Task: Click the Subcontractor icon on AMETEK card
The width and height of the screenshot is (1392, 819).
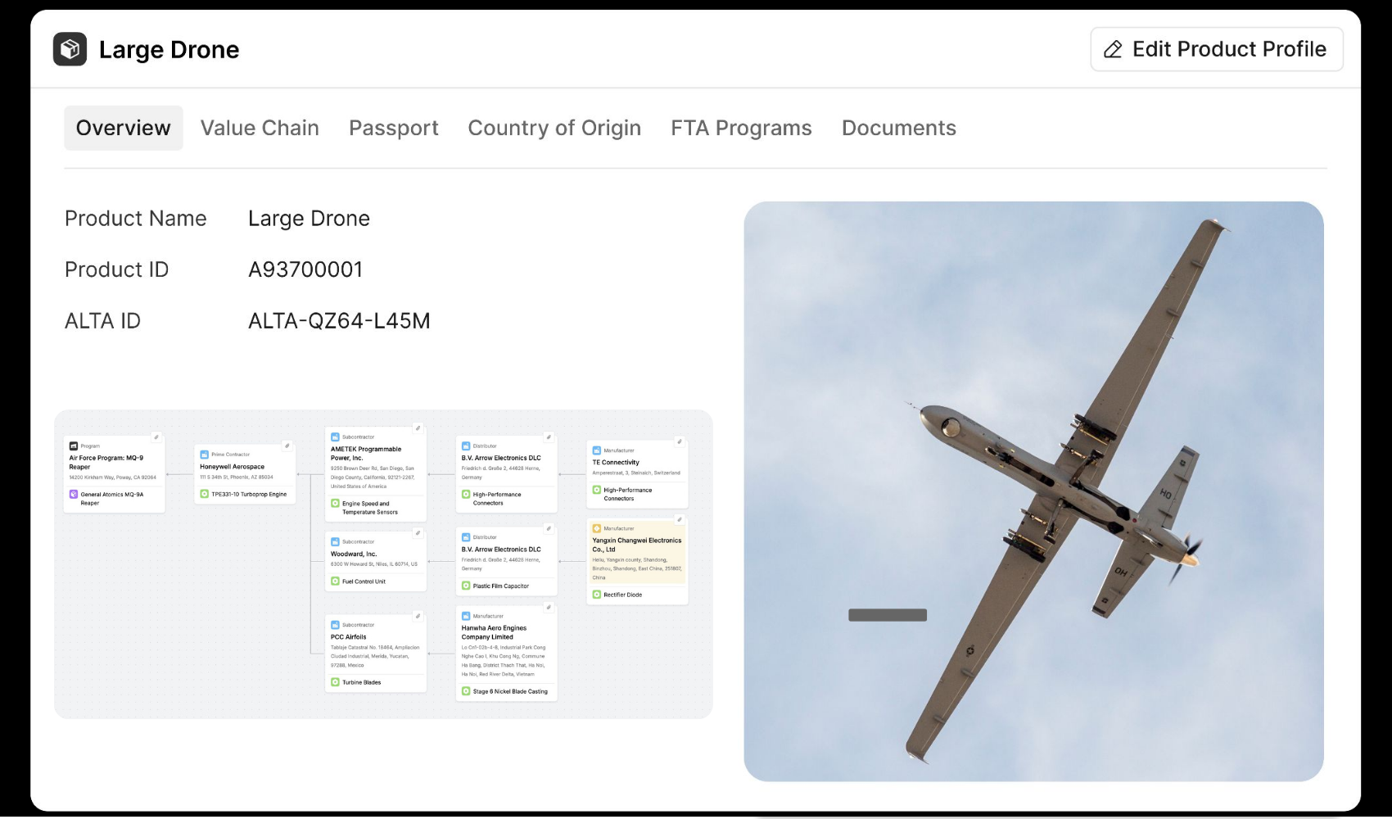Action: pos(335,437)
